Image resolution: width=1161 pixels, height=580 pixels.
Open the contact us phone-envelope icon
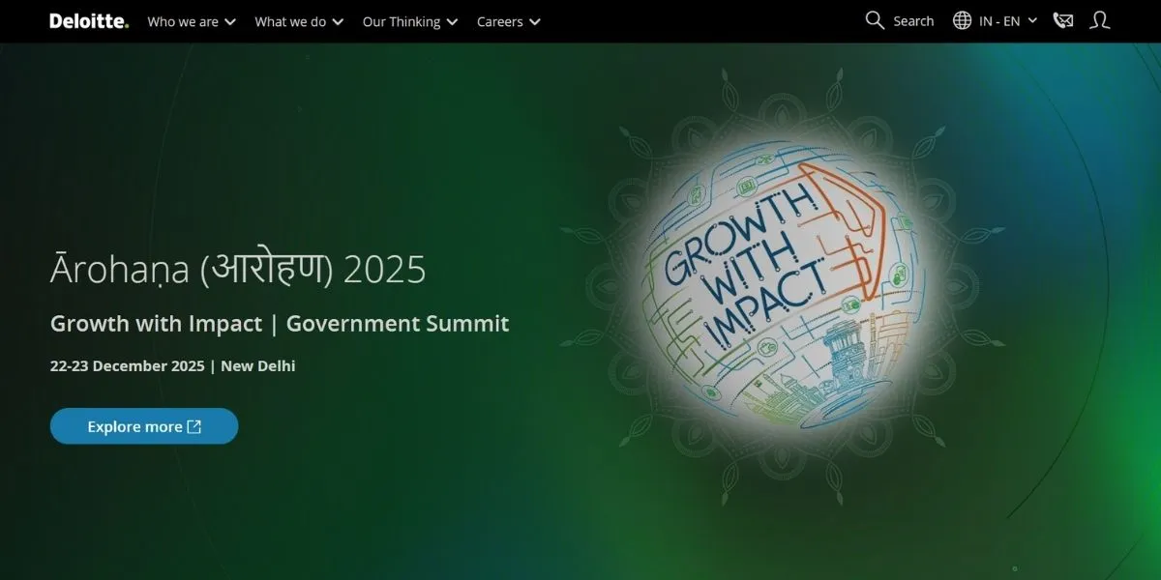tap(1063, 20)
